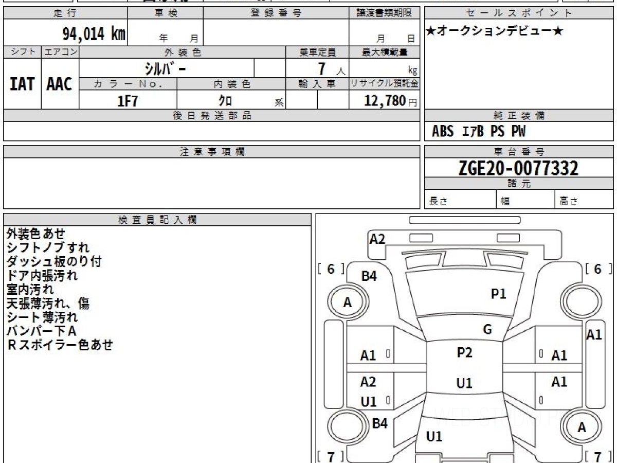This screenshot has height=463, width=617.
Task: Select the G mark on the windshield
Action: [487, 330]
